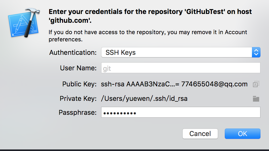Click the Xcode hammer app icon
The image size is (269, 151).
click(24, 23)
